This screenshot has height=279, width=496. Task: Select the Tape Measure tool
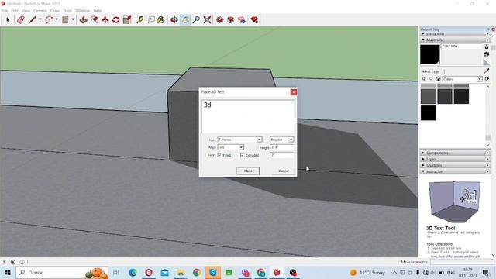(139, 20)
